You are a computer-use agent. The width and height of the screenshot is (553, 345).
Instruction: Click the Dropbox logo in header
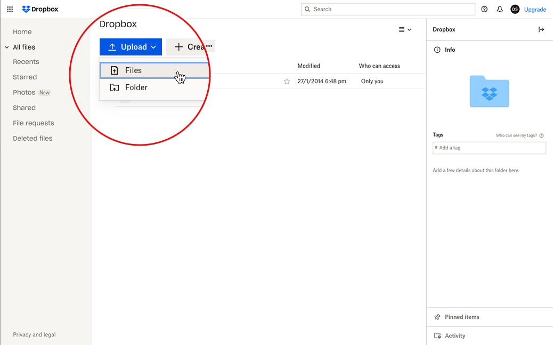pos(40,9)
